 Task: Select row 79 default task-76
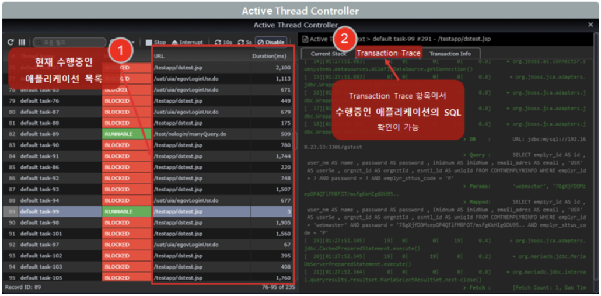click(x=148, y=101)
